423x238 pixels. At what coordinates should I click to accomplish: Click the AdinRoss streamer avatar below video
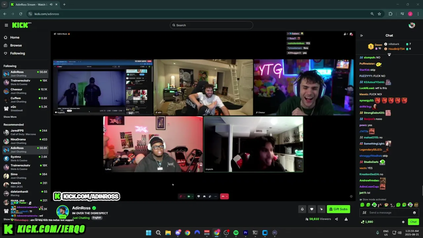coord(62,212)
